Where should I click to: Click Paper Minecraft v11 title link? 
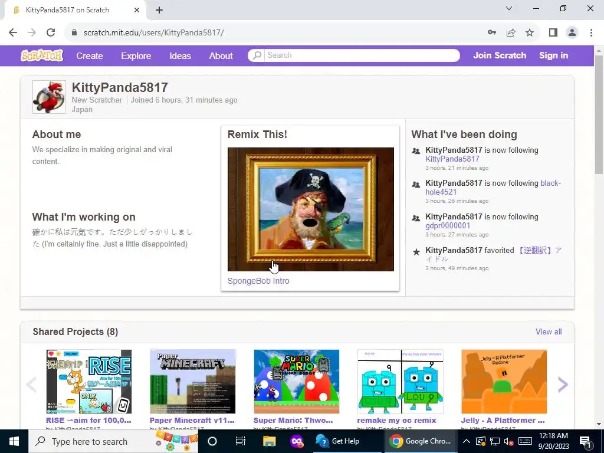(192, 420)
